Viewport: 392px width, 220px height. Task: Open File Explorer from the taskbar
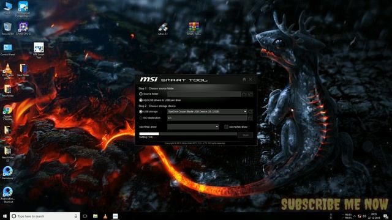(x=96, y=216)
